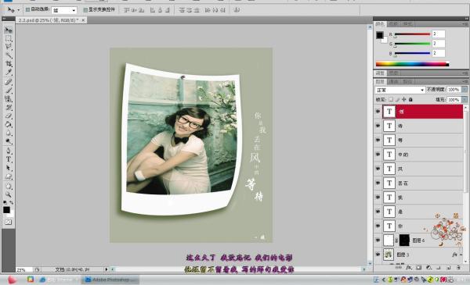Open the Windows Start button
This screenshot has height=285, width=470.
[12, 280]
